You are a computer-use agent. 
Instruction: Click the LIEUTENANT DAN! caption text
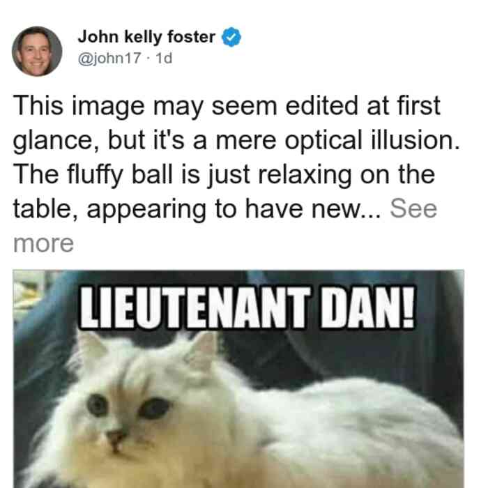click(247, 307)
